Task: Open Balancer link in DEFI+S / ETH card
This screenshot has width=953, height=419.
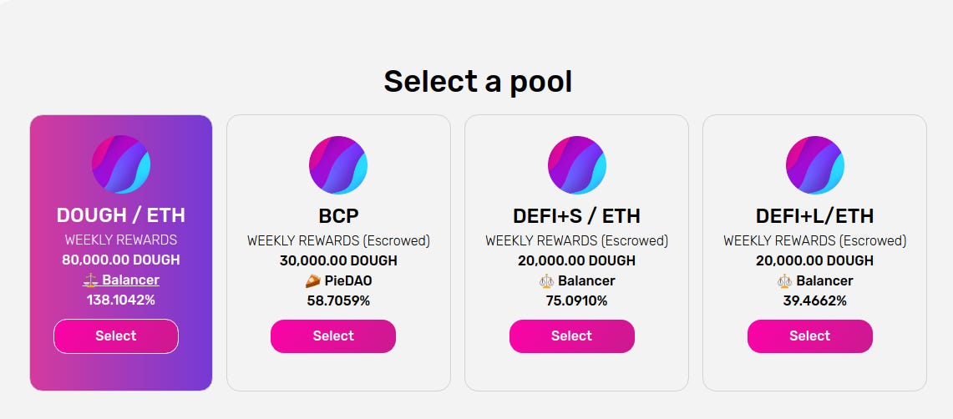Action: pyautogui.click(x=586, y=281)
